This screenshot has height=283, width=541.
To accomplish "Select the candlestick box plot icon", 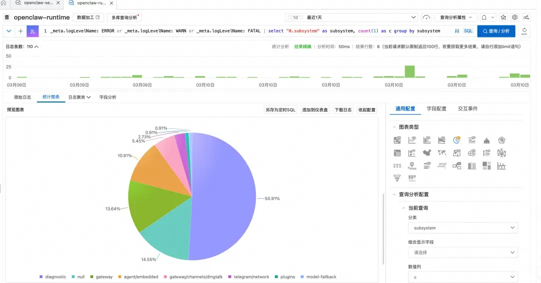I will [x=501, y=153].
